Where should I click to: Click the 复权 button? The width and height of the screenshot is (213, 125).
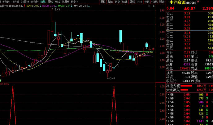[103, 2]
